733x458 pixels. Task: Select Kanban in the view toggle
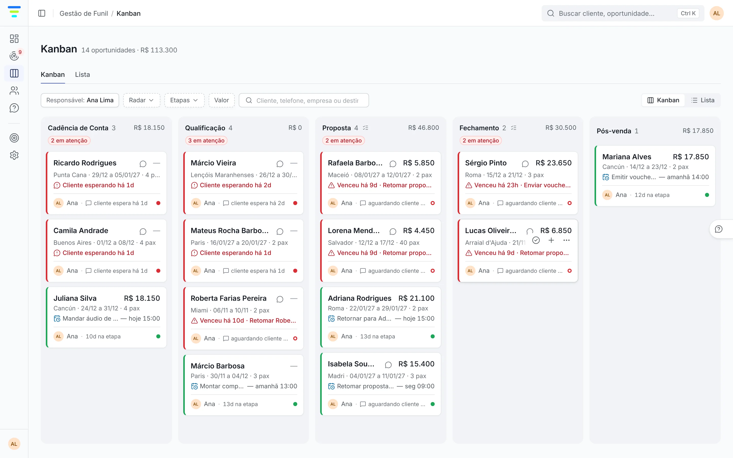pyautogui.click(x=663, y=100)
